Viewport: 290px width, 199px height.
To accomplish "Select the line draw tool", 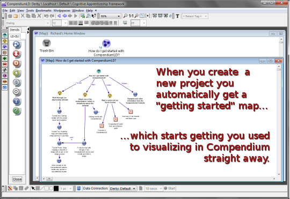I will pyautogui.click(x=42, y=188).
